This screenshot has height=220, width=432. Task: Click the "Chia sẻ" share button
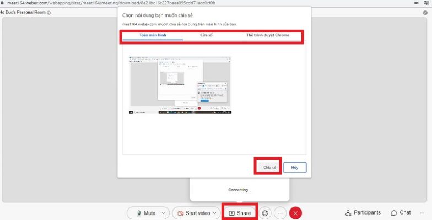click(x=269, y=167)
